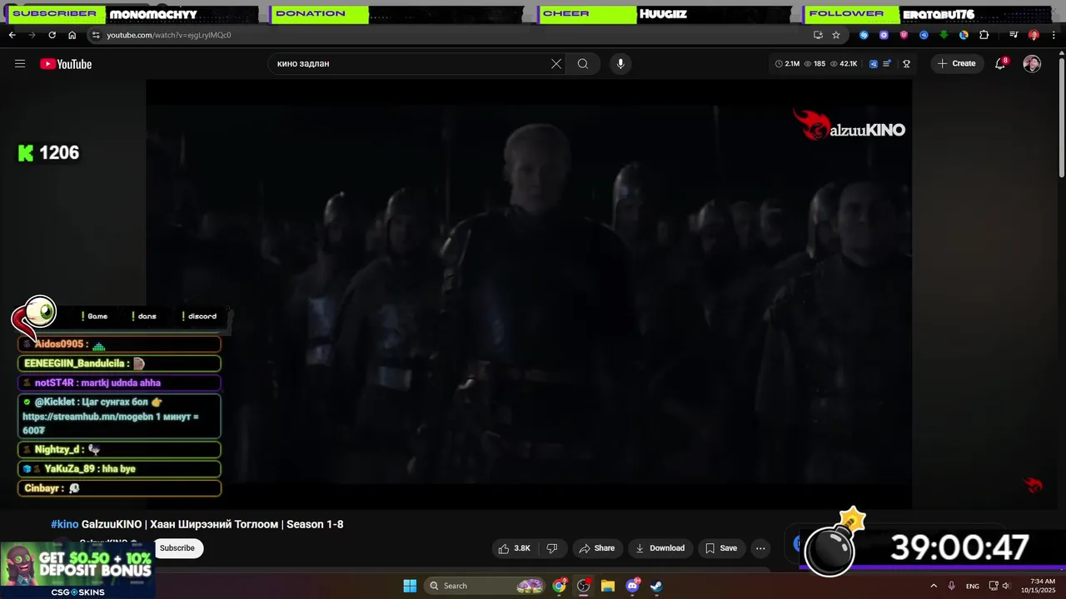Open the purple round browser extension
This screenshot has width=1066, height=599.
[x=884, y=35]
